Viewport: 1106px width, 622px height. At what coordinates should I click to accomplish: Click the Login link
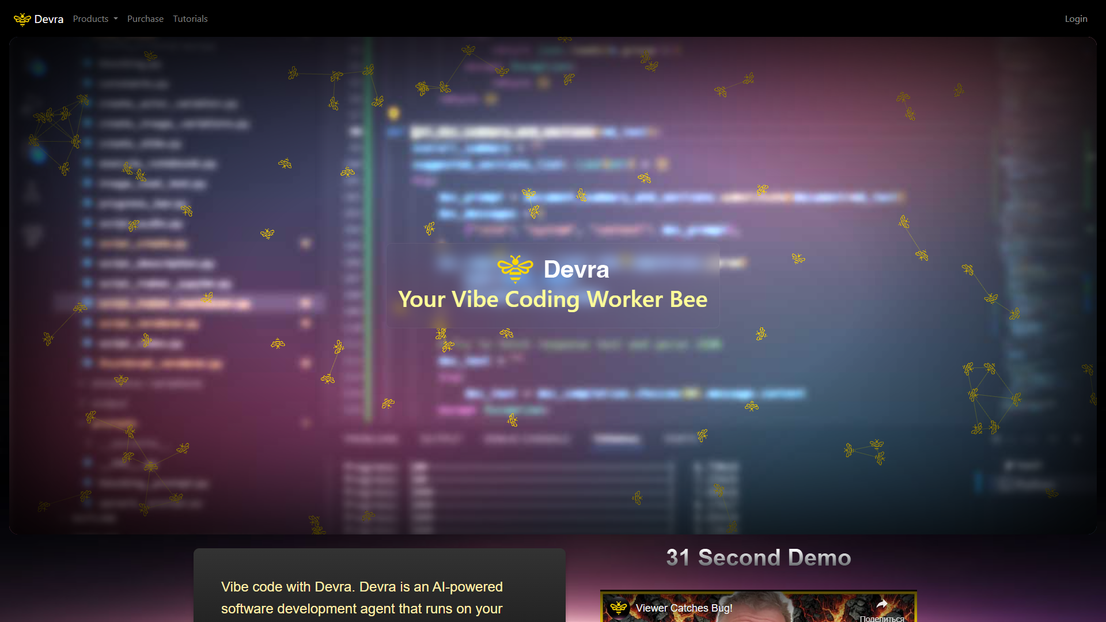point(1076,19)
